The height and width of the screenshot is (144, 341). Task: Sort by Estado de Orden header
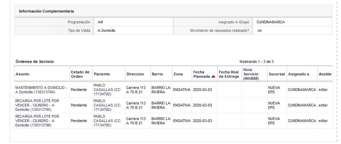pyautogui.click(x=80, y=74)
